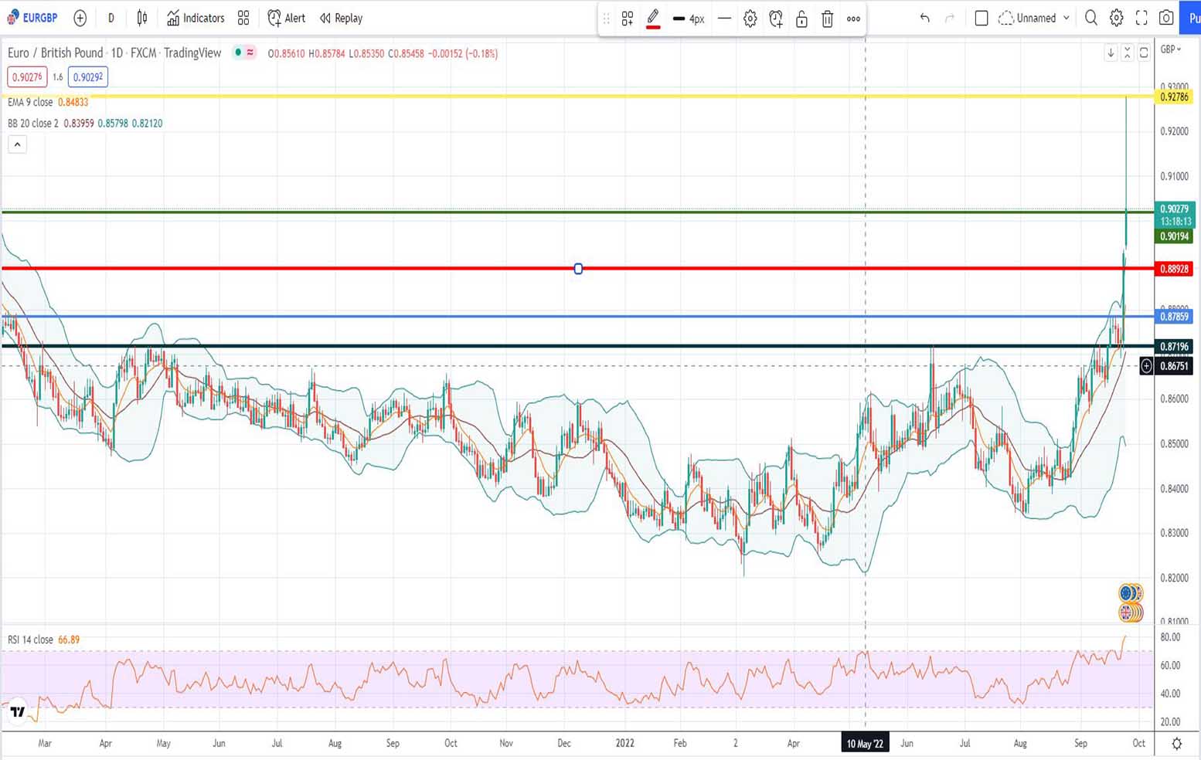
Task: Collapse the indicator legend with chevron
Action: 17,144
